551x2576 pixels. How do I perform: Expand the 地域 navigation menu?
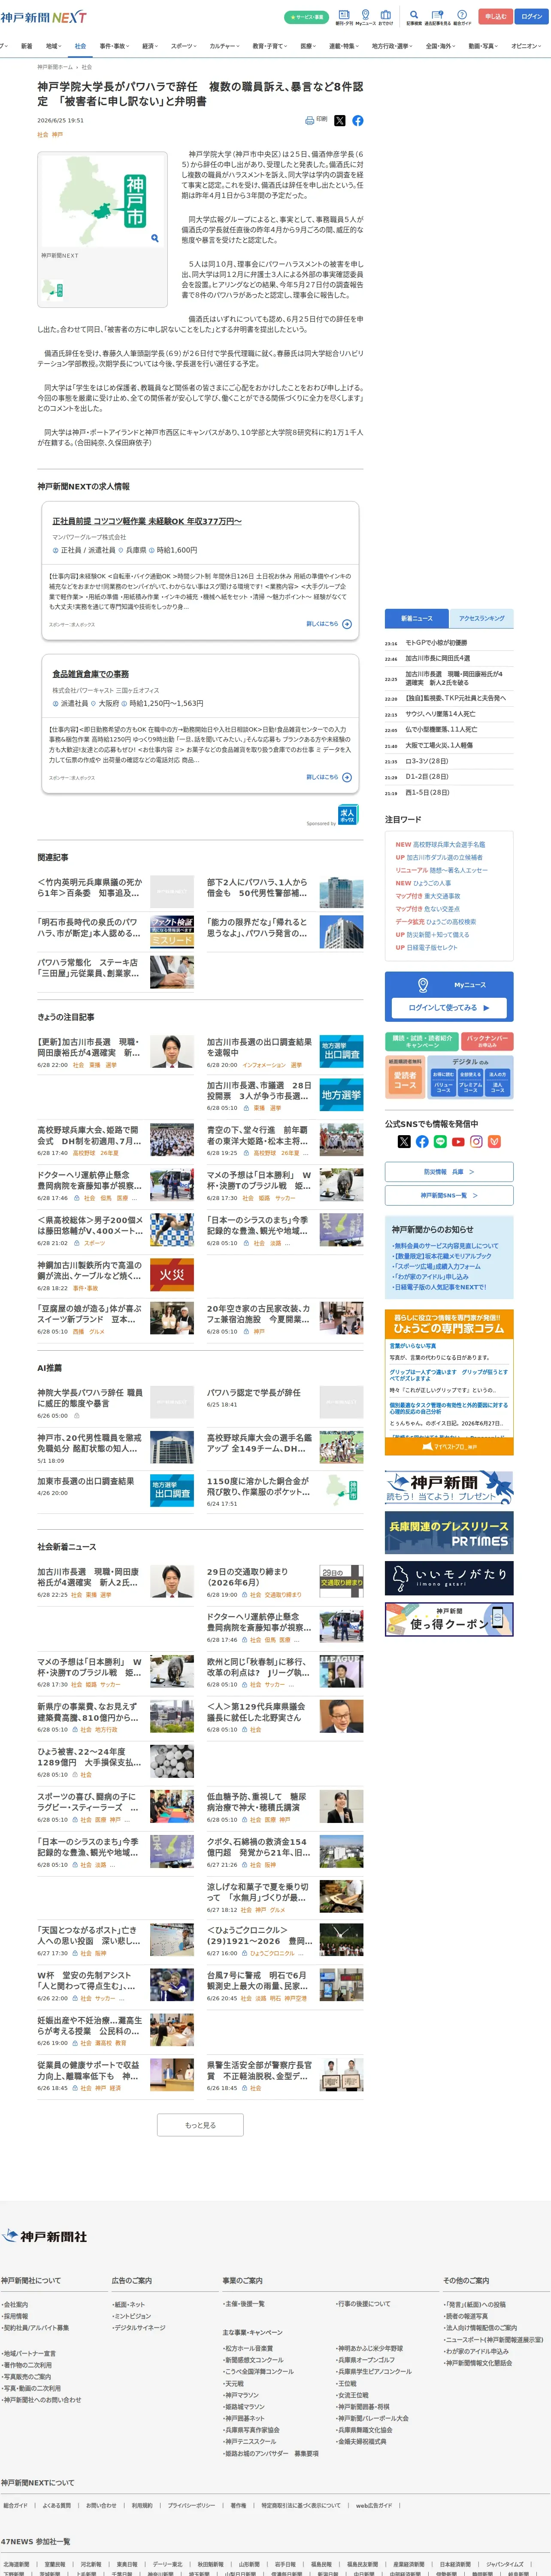click(x=53, y=46)
